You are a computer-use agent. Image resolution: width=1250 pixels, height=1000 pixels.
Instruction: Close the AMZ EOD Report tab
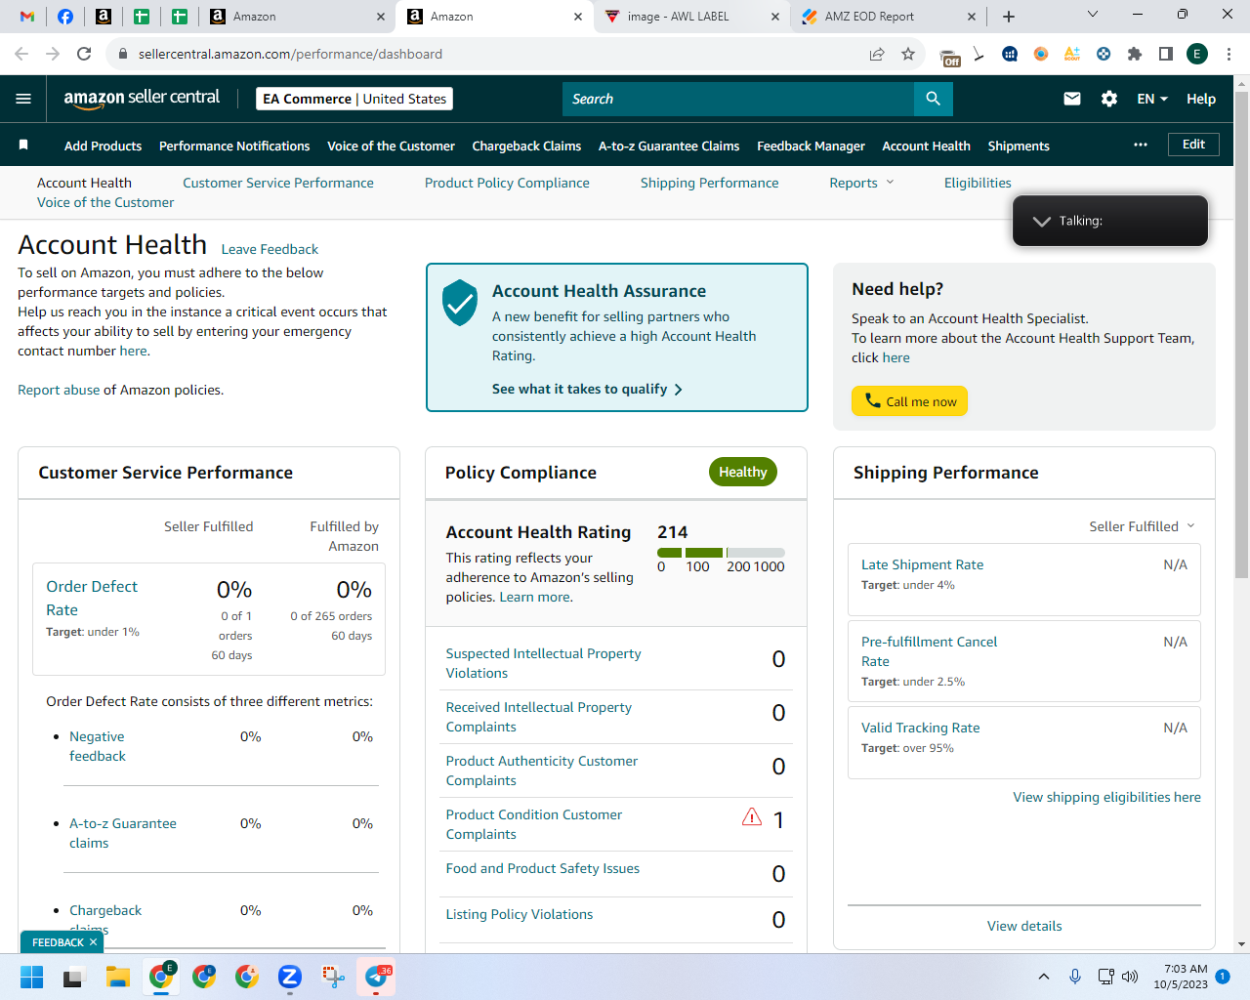tap(972, 17)
